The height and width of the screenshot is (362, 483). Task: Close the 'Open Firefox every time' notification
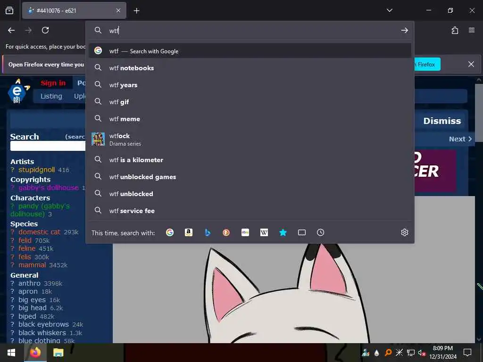(x=471, y=64)
